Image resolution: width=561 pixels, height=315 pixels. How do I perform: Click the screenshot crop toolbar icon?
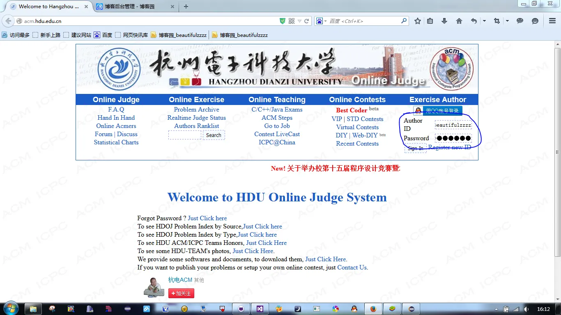pyautogui.click(x=497, y=21)
